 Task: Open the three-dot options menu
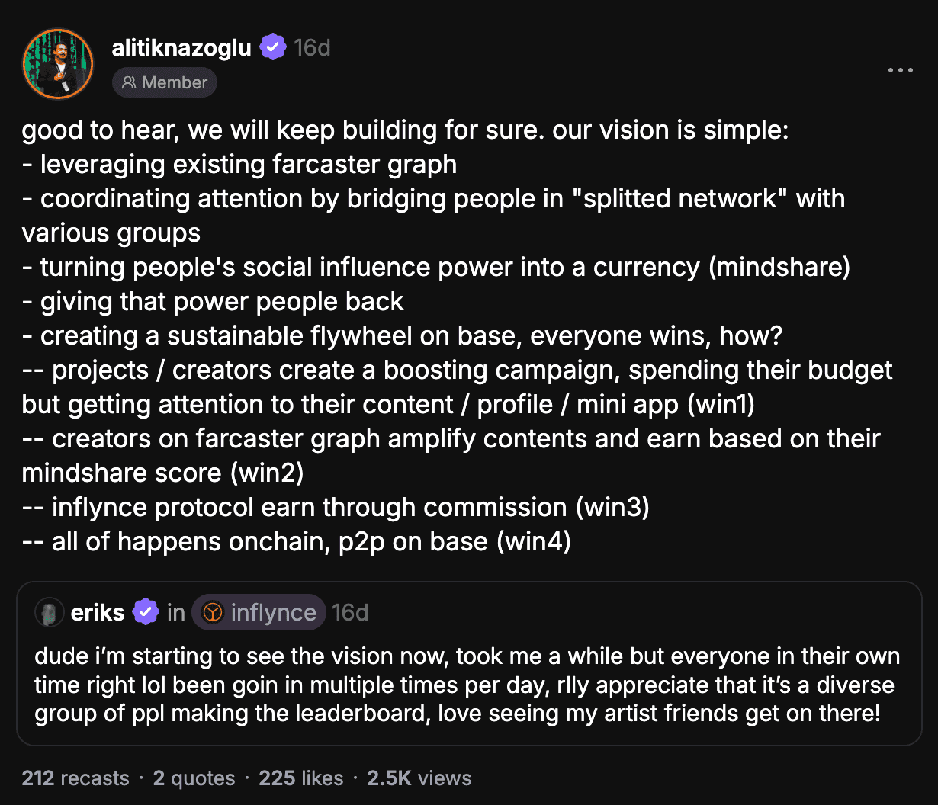(x=901, y=70)
